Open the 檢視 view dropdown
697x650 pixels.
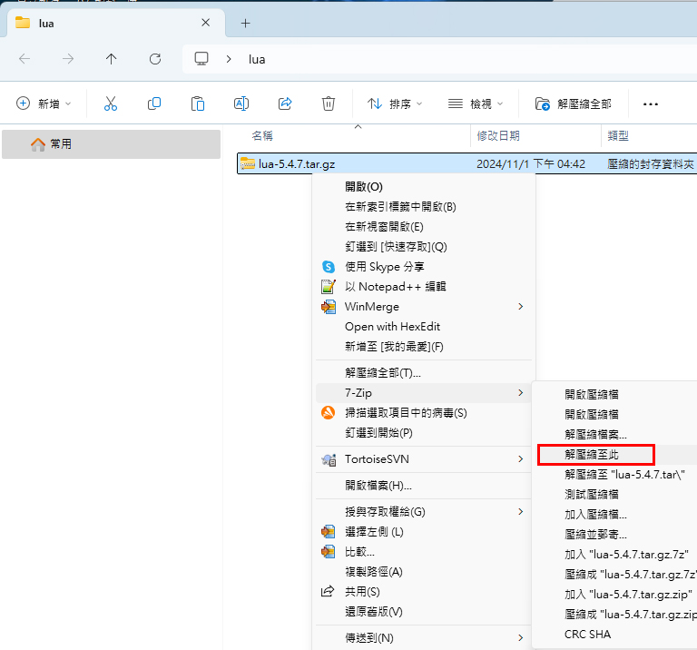[476, 103]
